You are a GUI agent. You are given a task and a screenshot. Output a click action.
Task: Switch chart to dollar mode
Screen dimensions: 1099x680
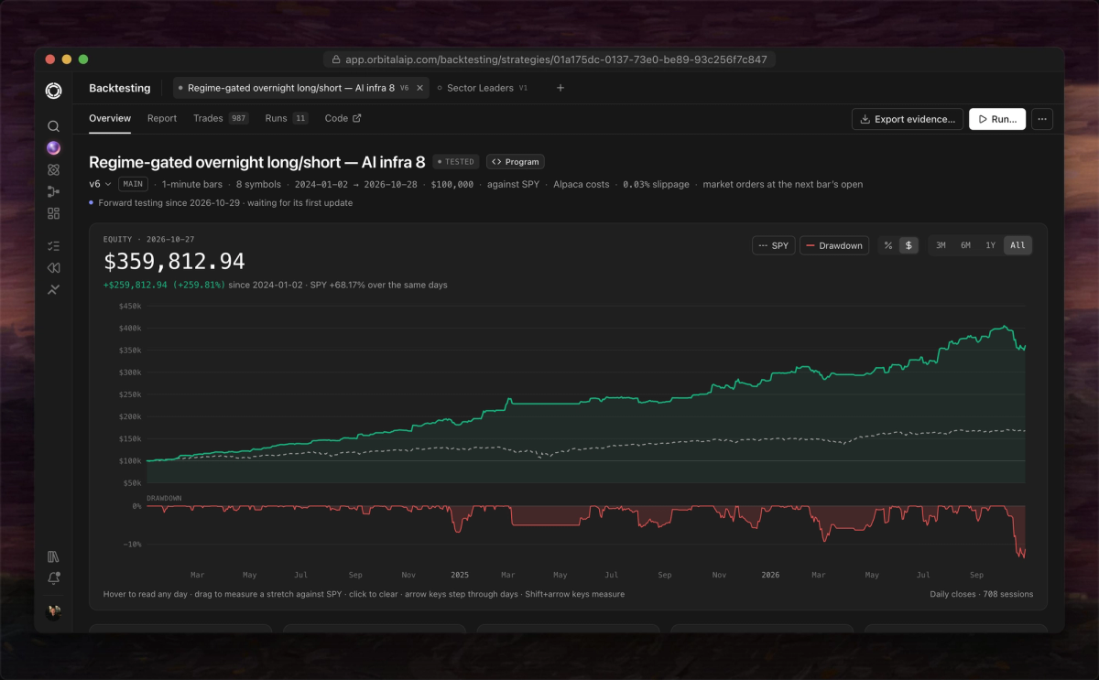[909, 245]
